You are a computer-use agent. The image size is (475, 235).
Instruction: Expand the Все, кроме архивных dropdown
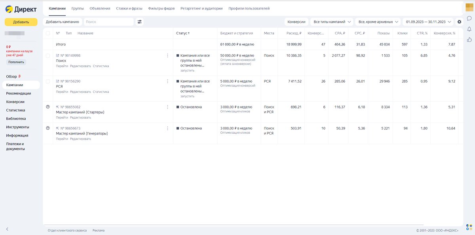(378, 22)
